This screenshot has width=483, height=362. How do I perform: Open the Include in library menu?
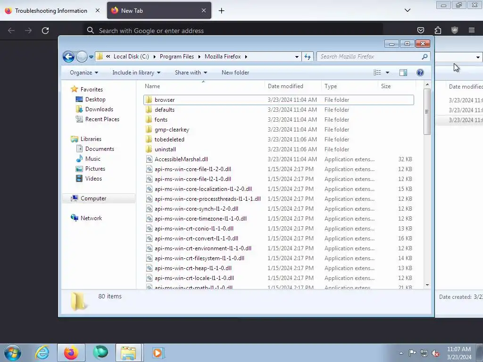point(136,73)
